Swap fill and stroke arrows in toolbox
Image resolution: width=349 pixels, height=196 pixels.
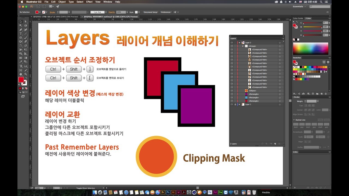[x=26, y=78]
